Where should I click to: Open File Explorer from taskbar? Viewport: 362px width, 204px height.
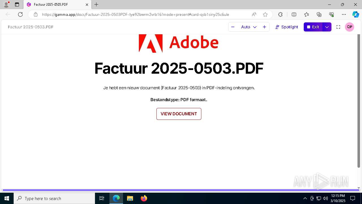pos(130,198)
